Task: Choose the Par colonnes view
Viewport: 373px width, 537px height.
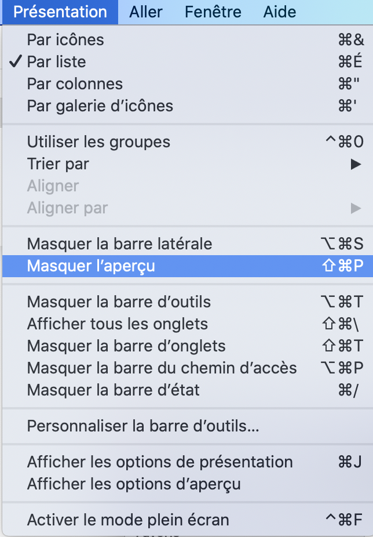Action: pyautogui.click(x=75, y=84)
